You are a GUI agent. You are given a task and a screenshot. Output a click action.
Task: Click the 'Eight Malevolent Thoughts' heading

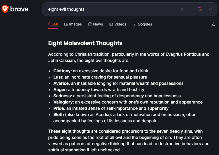[x=85, y=43]
